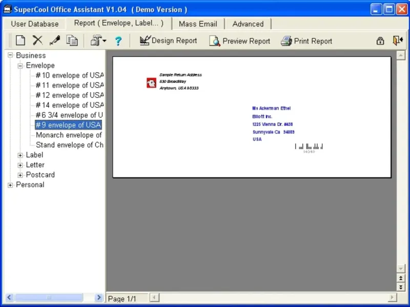
Task: Click the Letter category text
Action: pyautogui.click(x=35, y=165)
